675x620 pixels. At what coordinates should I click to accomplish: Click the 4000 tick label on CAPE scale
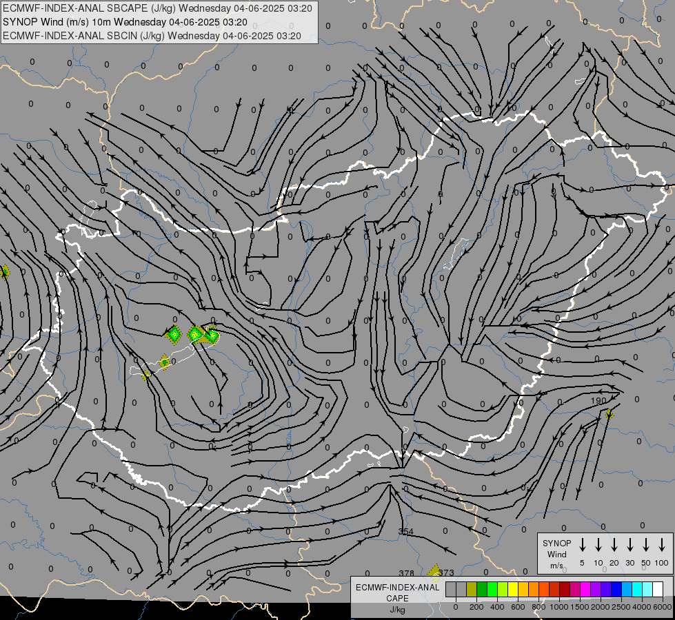pos(642,607)
